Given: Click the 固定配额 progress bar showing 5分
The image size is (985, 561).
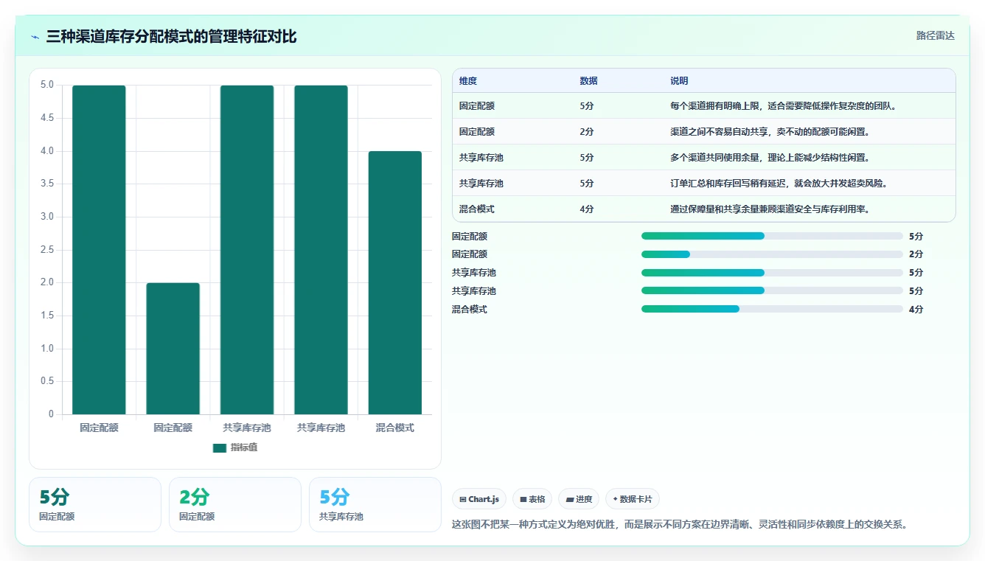Looking at the screenshot, I should [772, 236].
